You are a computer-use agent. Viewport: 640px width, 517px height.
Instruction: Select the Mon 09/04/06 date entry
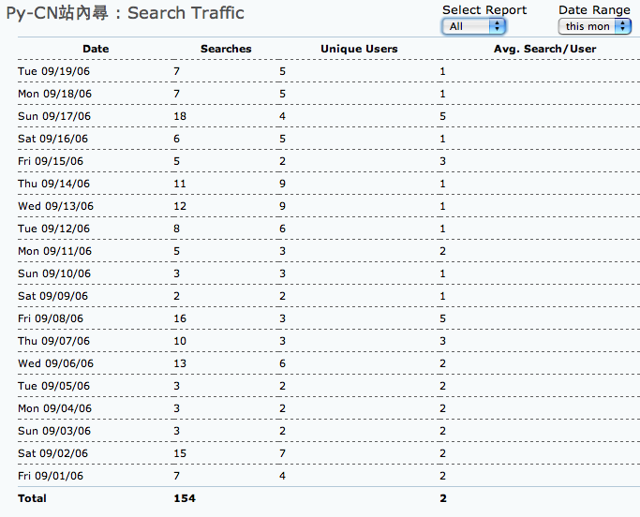coord(54,408)
